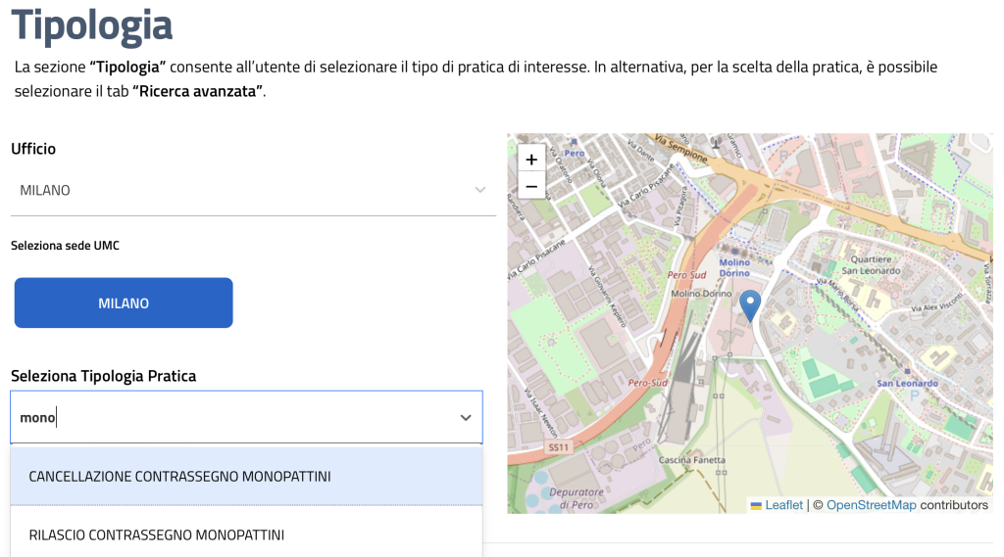Open the Leaflet link
The height and width of the screenshot is (557, 1004).
click(x=783, y=505)
